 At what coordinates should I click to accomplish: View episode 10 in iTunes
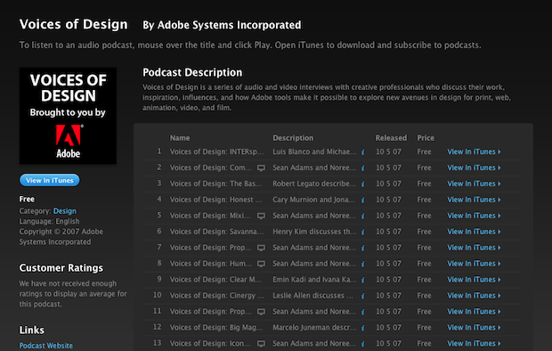coord(474,295)
